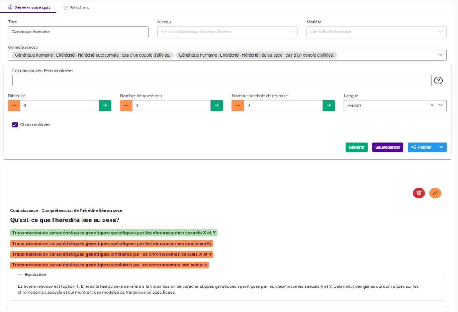Click the red trash delete icon
This screenshot has width=458, height=312.
click(419, 193)
